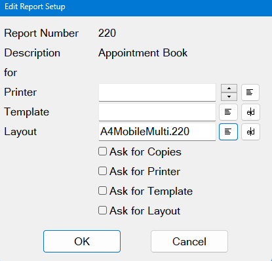Image resolution: width=272 pixels, height=261 pixels.
Task: Click the Edit Report Setup title bar
Action: [x=136, y=8]
